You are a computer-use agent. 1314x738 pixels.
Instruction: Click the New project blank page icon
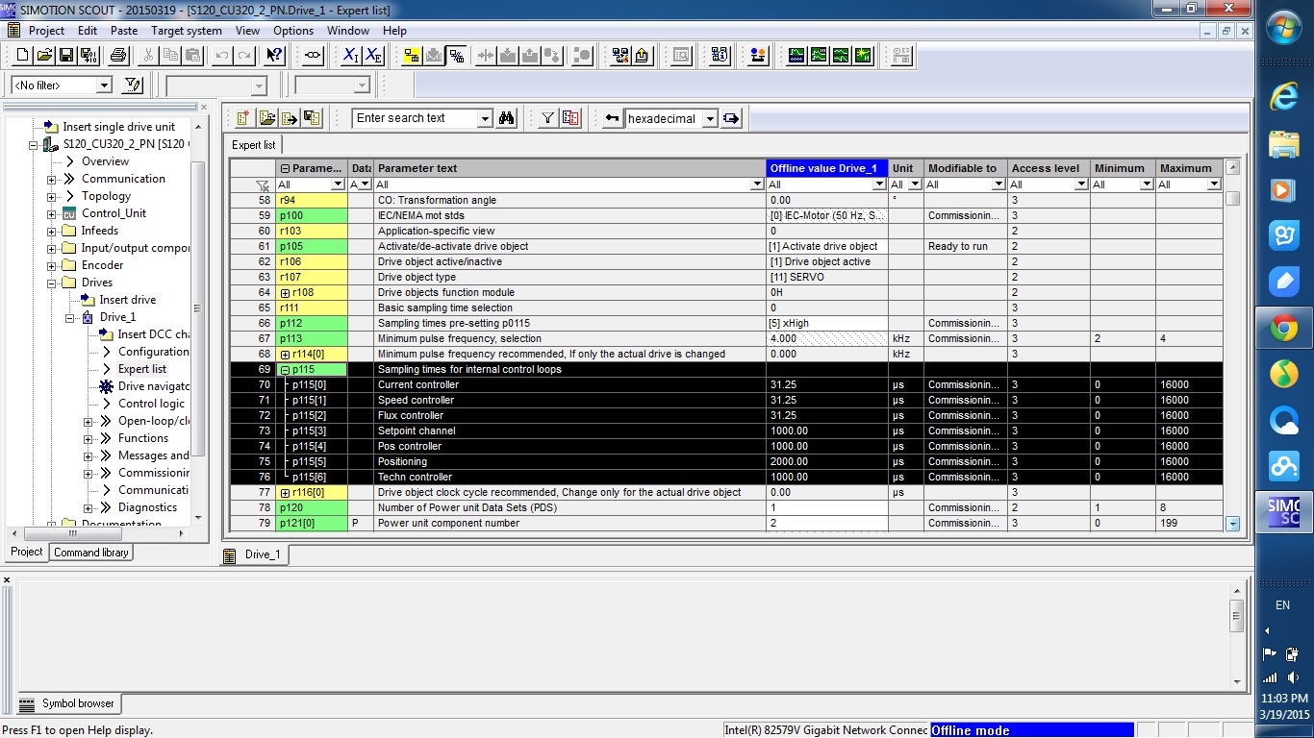(23, 56)
